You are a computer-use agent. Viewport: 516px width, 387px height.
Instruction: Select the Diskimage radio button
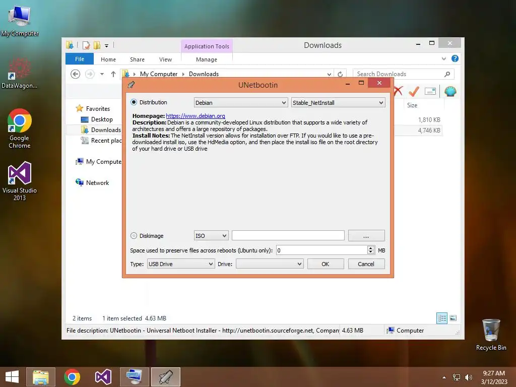134,236
